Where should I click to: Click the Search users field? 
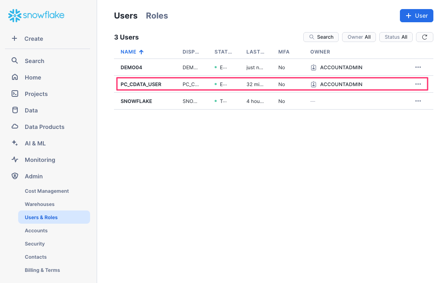click(x=321, y=37)
